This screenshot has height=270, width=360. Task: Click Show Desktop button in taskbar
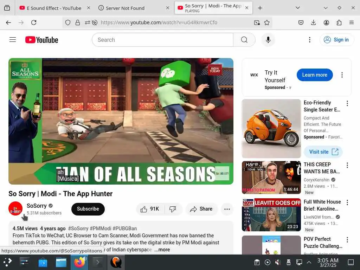click(x=351, y=262)
